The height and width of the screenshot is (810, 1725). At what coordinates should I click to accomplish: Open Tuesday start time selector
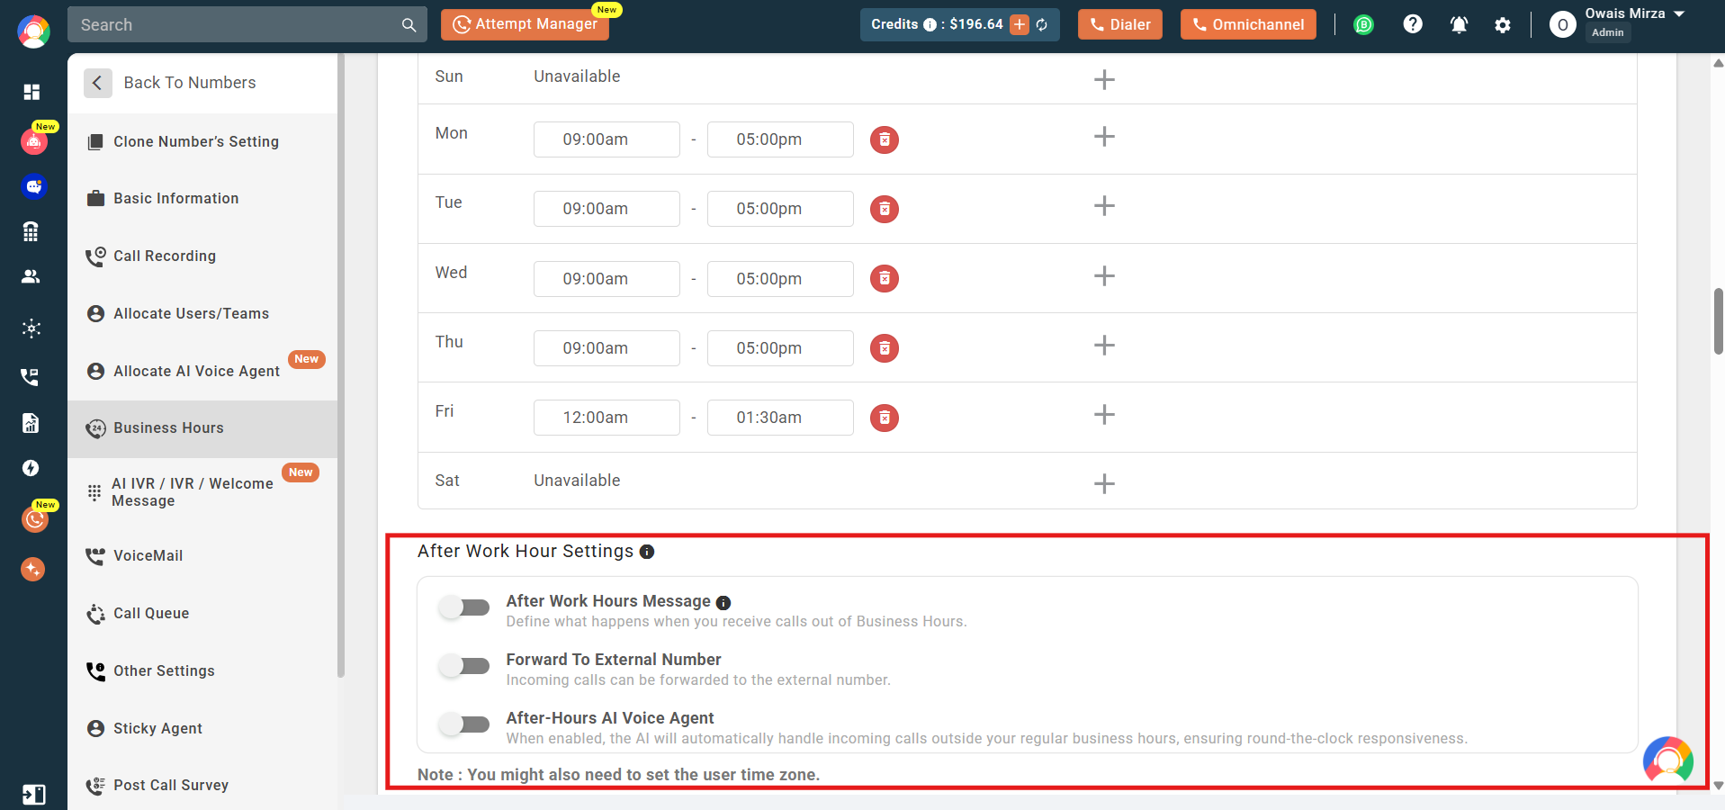pos(606,209)
